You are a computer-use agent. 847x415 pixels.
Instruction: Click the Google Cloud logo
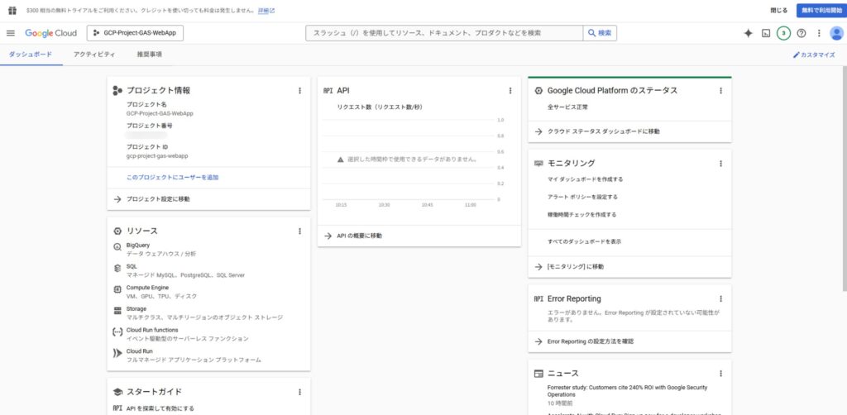[50, 33]
